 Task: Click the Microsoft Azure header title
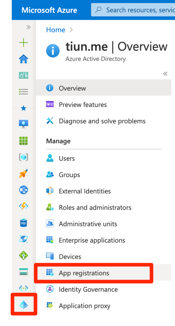49,10
